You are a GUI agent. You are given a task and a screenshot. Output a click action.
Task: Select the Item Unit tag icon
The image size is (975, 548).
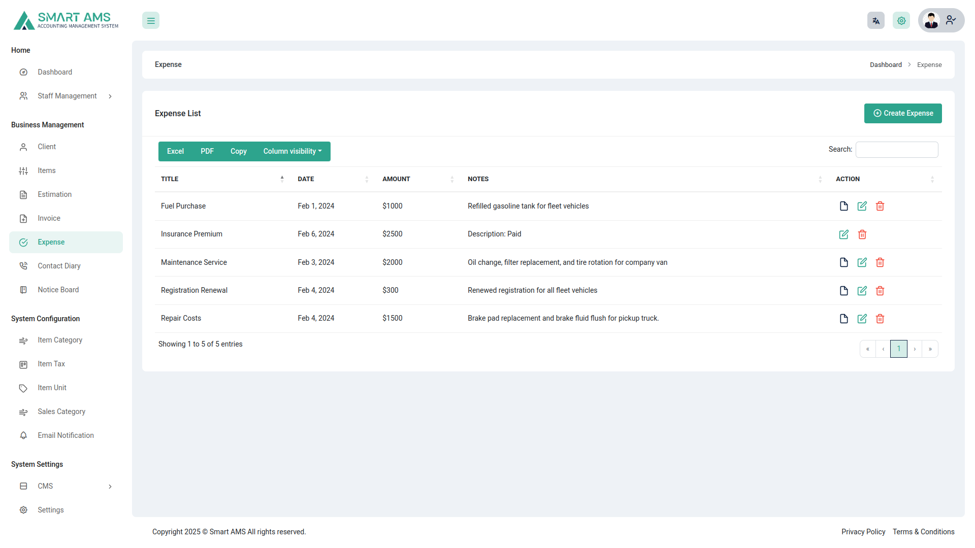[23, 388]
